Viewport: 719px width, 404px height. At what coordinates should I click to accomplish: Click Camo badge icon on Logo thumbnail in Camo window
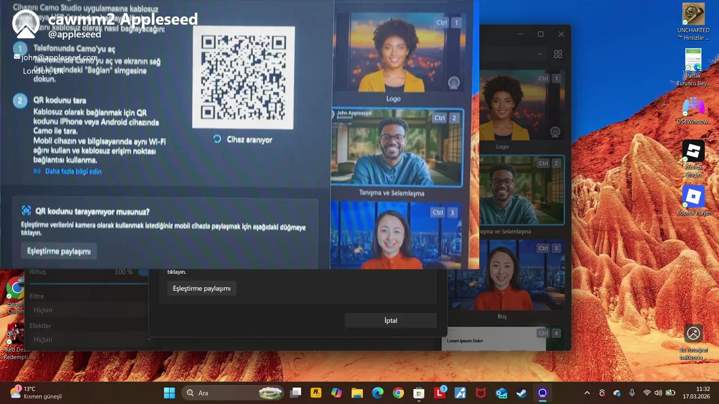coord(555,132)
